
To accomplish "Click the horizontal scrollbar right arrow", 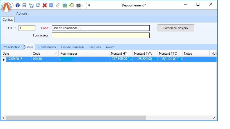I will (x=214, y=118).
